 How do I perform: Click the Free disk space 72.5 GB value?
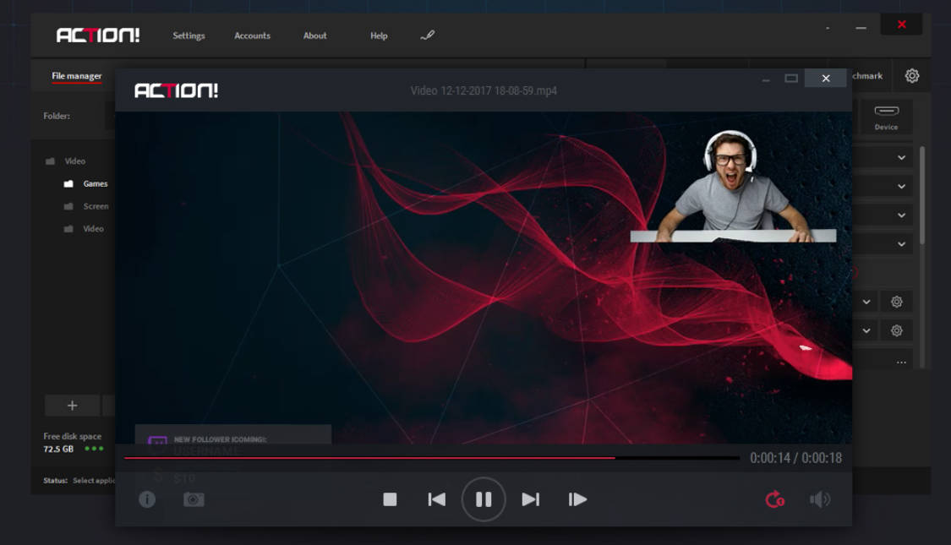tap(58, 450)
